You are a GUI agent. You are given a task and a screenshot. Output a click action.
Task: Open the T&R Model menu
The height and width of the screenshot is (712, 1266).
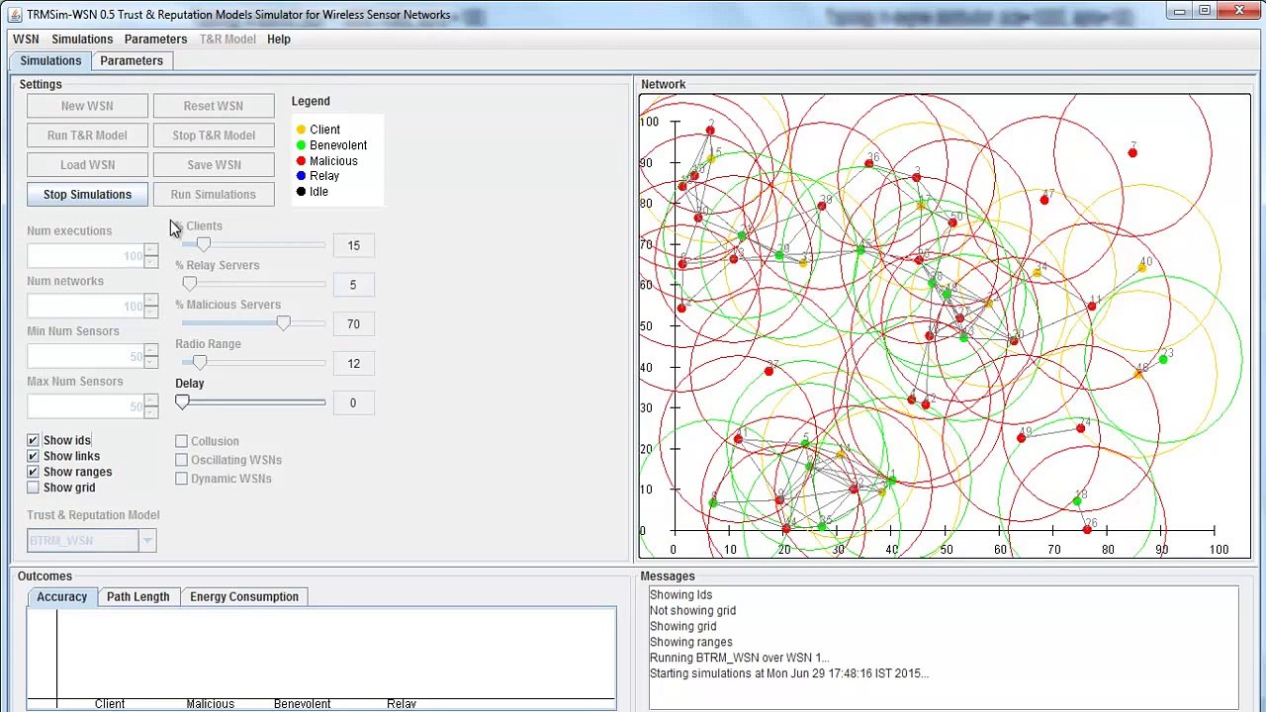pos(227,39)
